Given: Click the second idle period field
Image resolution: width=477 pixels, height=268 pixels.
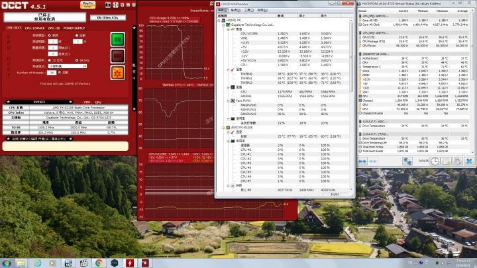Looking at the screenshot, I should coord(52,54).
